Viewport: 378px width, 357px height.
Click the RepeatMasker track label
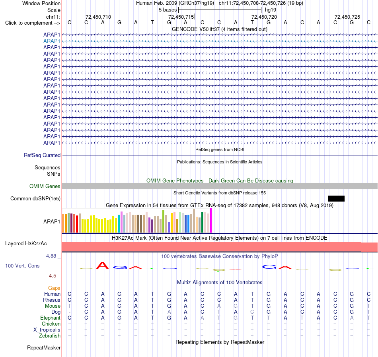click(44, 347)
